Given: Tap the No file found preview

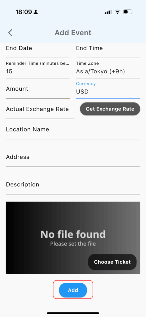Looking at the screenshot, I should tap(73, 238).
